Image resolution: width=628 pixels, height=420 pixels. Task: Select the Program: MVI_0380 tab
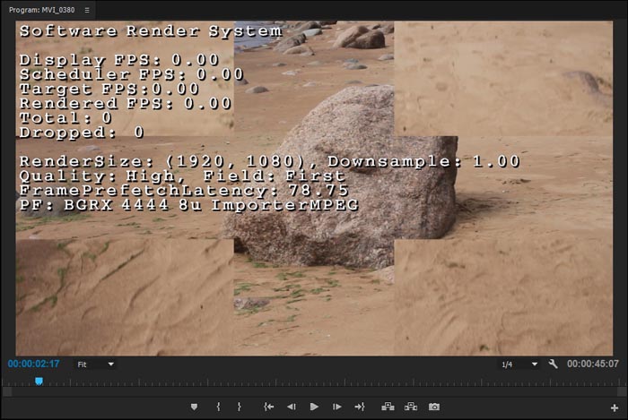tap(41, 10)
